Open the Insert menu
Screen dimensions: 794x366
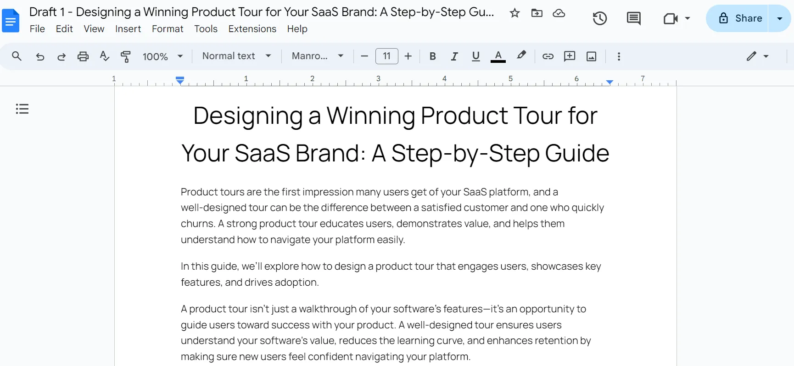click(128, 29)
